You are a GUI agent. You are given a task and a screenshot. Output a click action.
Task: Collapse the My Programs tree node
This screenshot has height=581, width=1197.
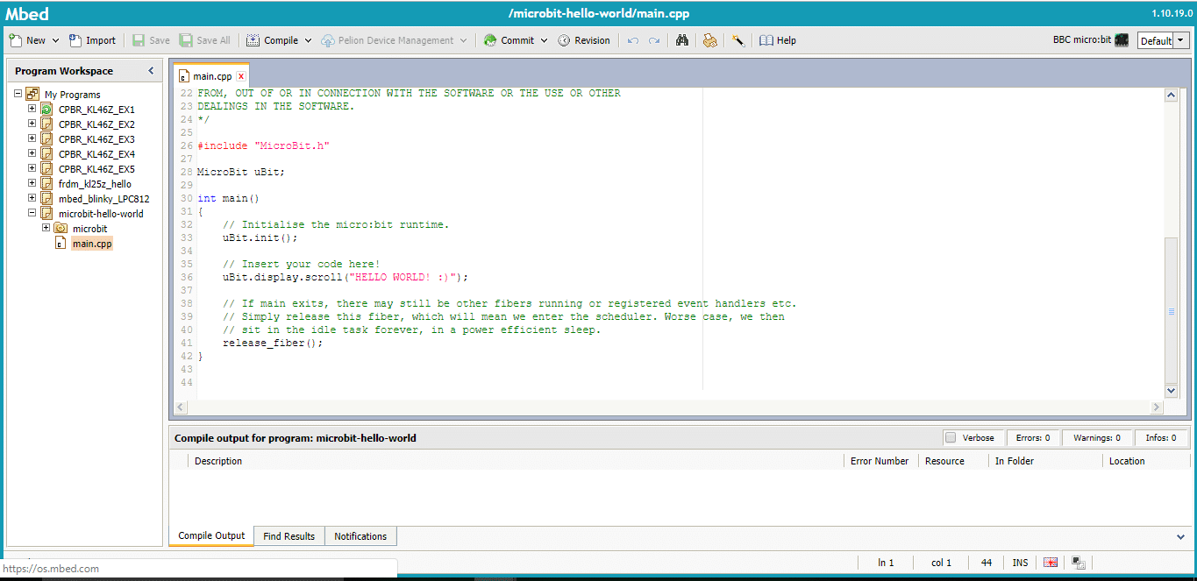pos(18,94)
